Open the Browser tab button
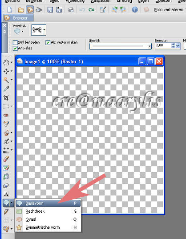186x239 pixels. click(18, 18)
